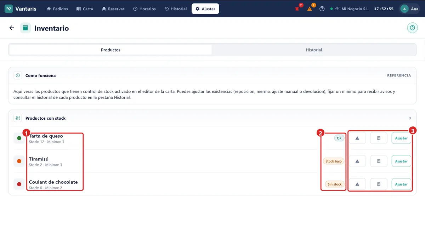Click the Wi-Fi connection status icon
425x245 pixels.
pos(337,9)
